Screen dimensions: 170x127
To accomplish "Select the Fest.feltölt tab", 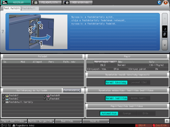I will [12, 9].
